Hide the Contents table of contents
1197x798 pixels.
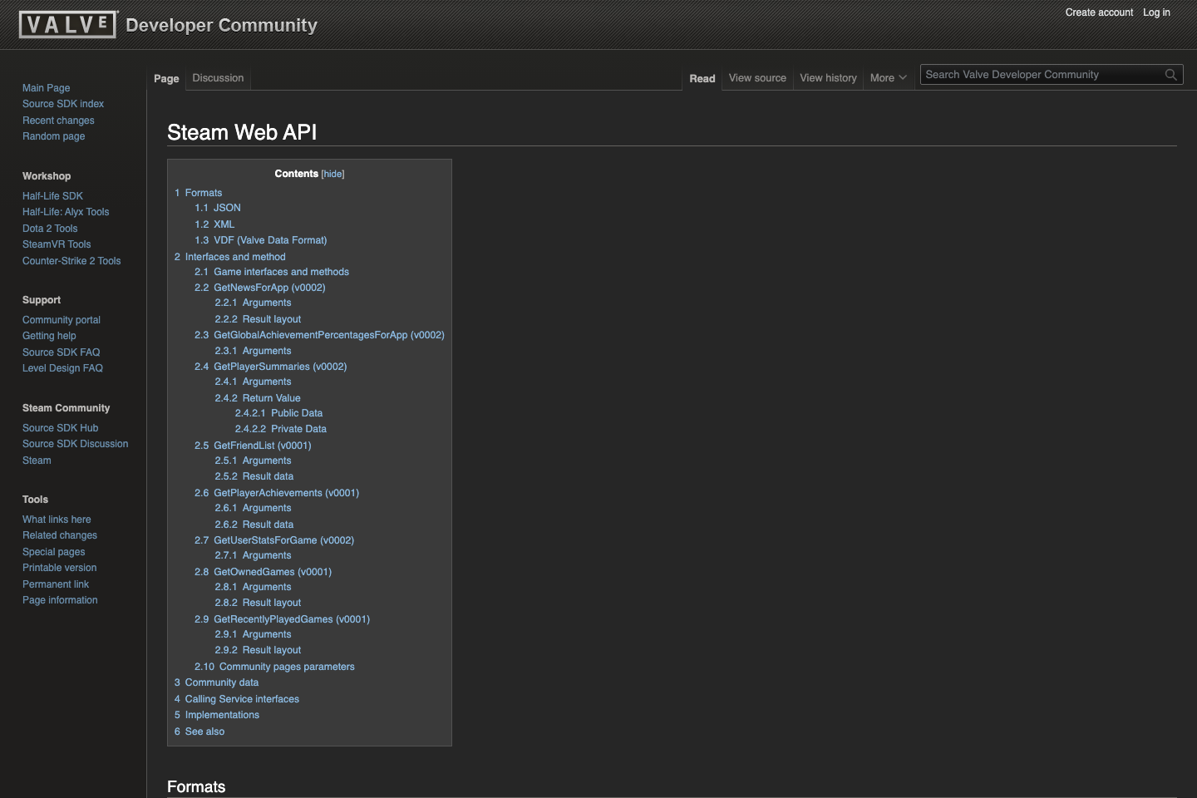[x=332, y=174]
